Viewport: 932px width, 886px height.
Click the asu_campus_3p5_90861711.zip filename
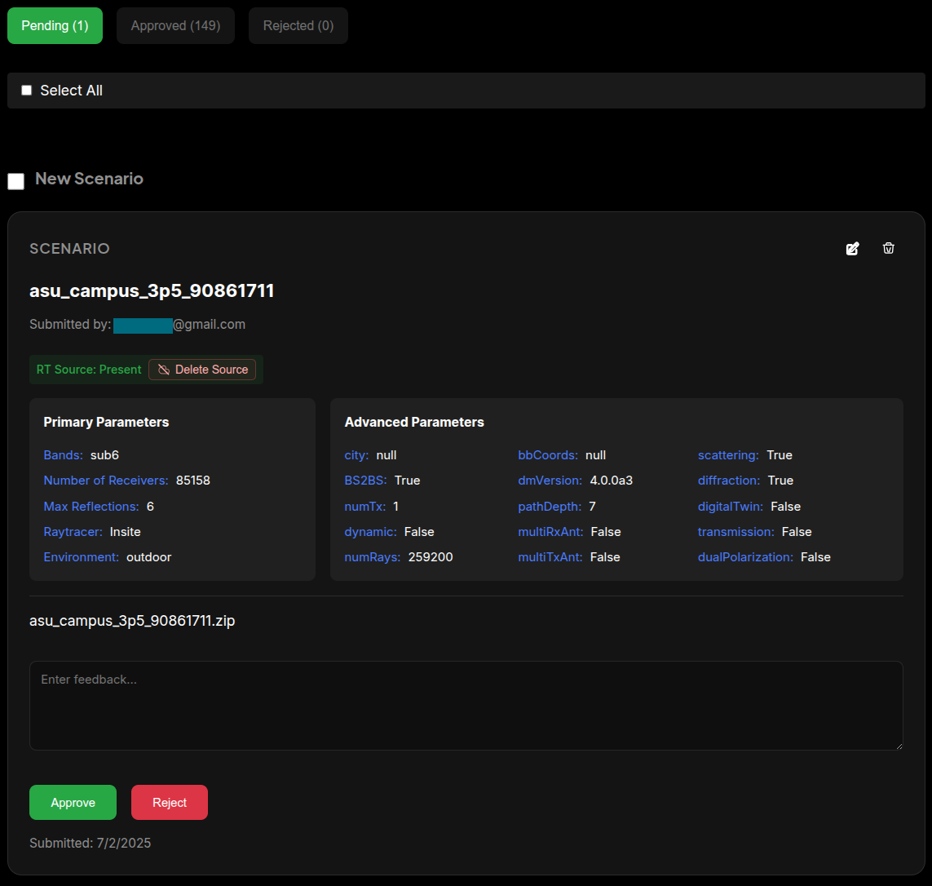132,620
